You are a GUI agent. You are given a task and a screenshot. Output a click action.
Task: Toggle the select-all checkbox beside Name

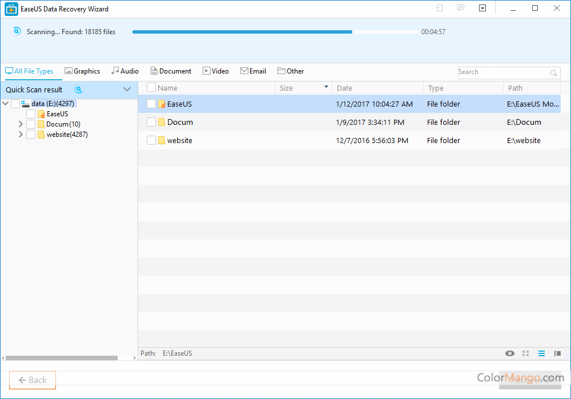151,88
